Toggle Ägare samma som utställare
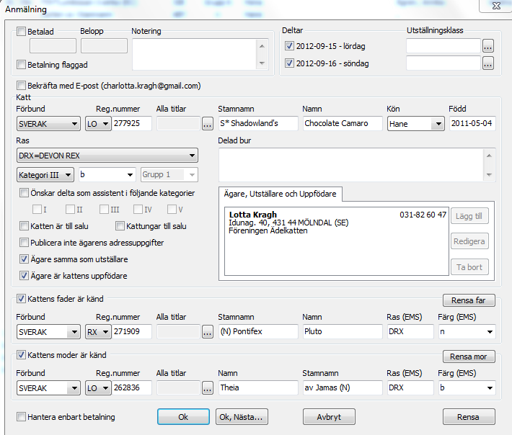Image resolution: width=512 pixels, height=435 pixels. (x=24, y=259)
